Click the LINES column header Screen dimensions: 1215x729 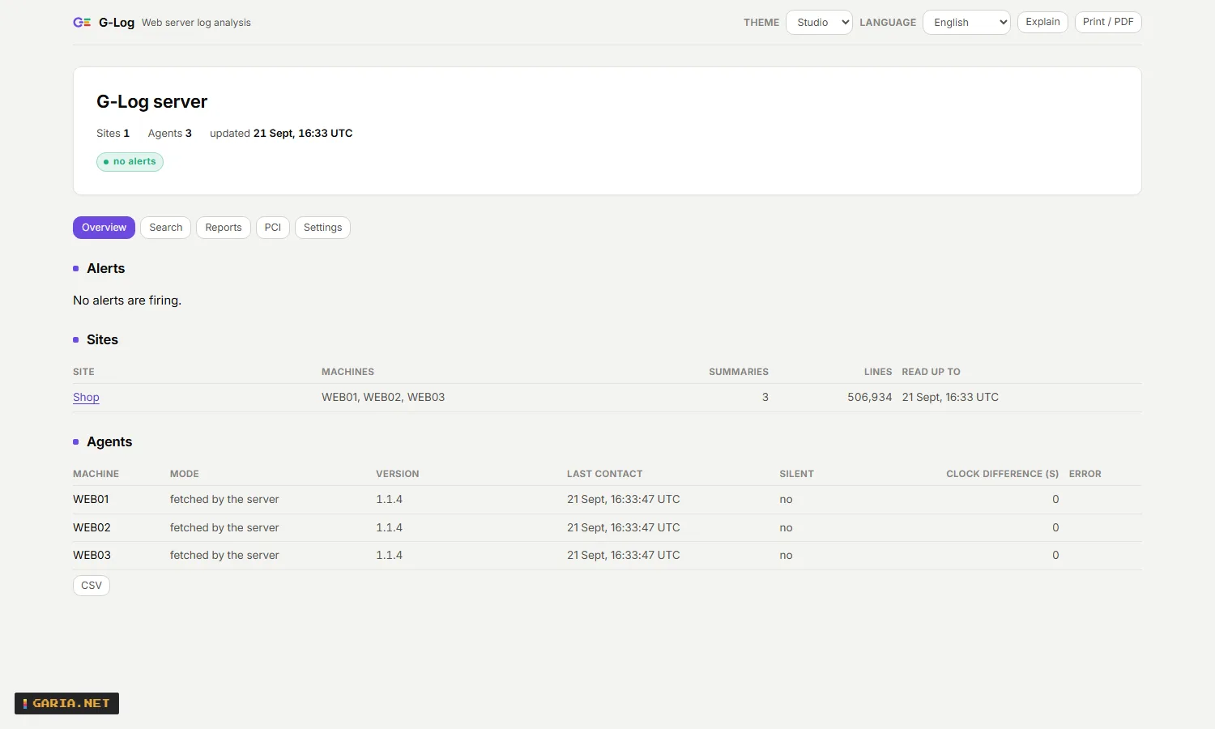[878, 372]
